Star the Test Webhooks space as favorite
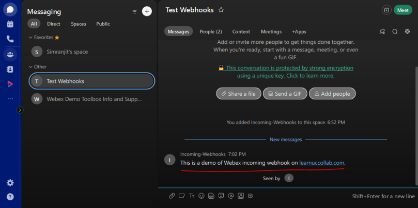 (x=221, y=10)
